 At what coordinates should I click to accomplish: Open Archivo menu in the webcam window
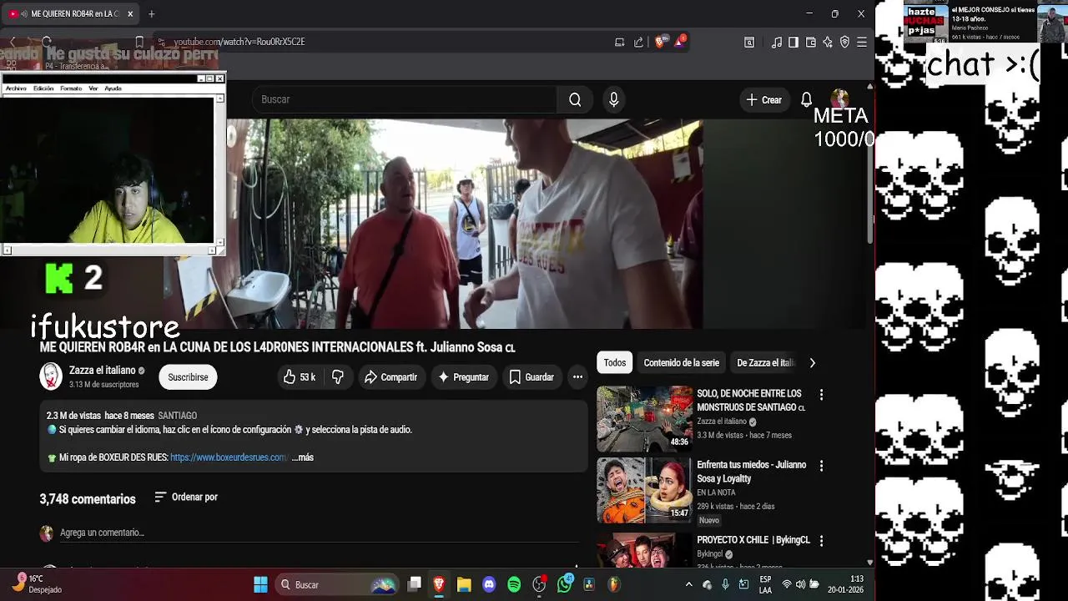[16, 88]
